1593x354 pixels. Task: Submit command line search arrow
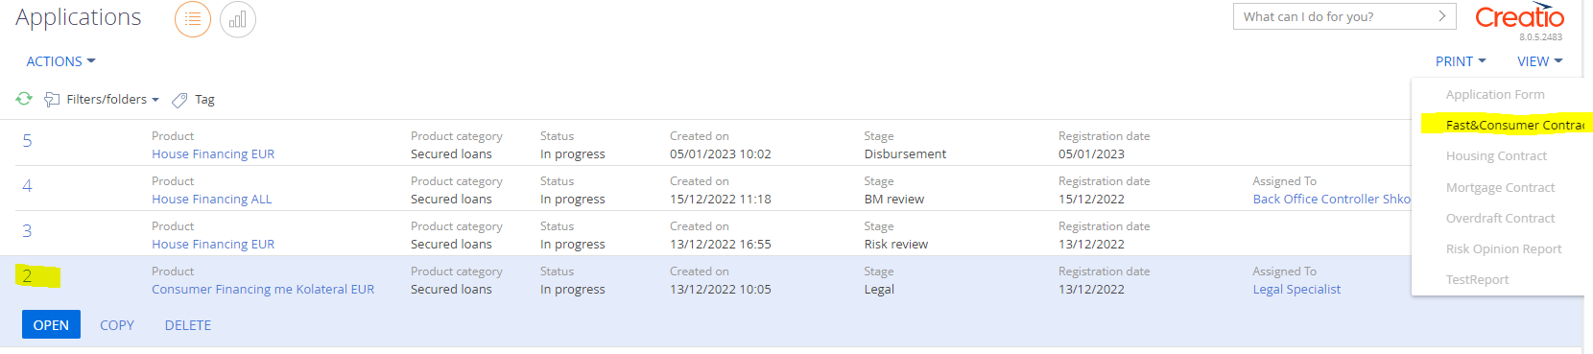(1441, 16)
